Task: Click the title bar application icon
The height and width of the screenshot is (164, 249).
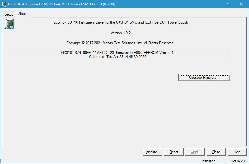Action: click(4, 4)
